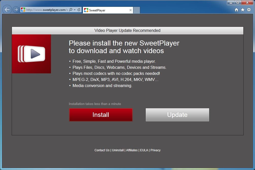Click 'Media conversion and streaming' bullet
The width and height of the screenshot is (255, 170).
[x=102, y=86]
